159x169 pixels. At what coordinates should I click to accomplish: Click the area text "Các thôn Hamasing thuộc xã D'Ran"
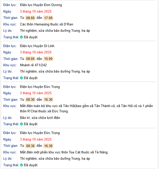click(46, 24)
